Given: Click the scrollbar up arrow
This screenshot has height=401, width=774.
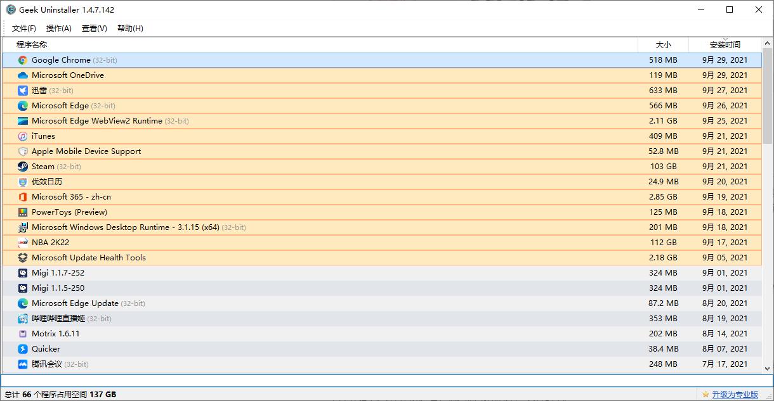Looking at the screenshot, I should tap(767, 44).
